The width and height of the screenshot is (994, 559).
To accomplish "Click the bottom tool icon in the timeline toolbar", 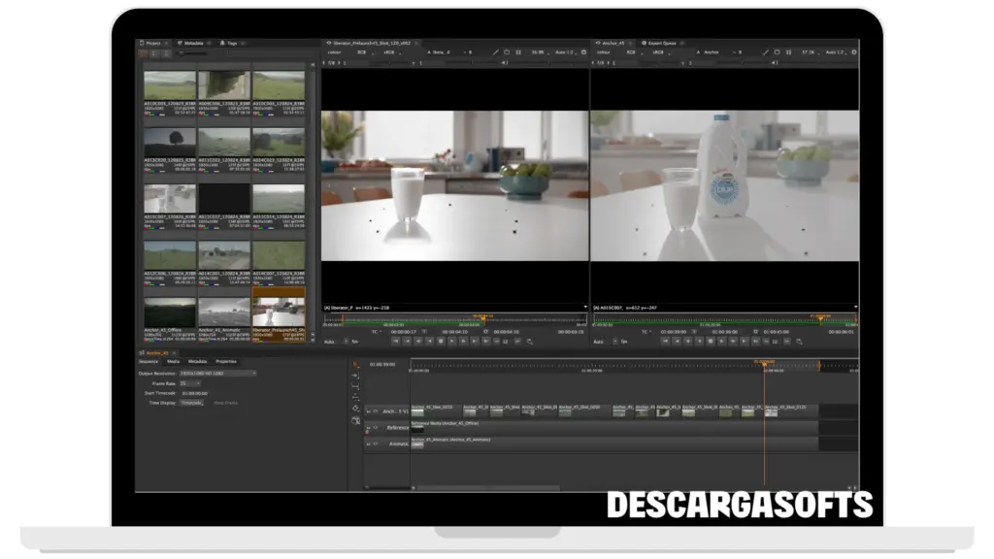I will click(x=355, y=420).
